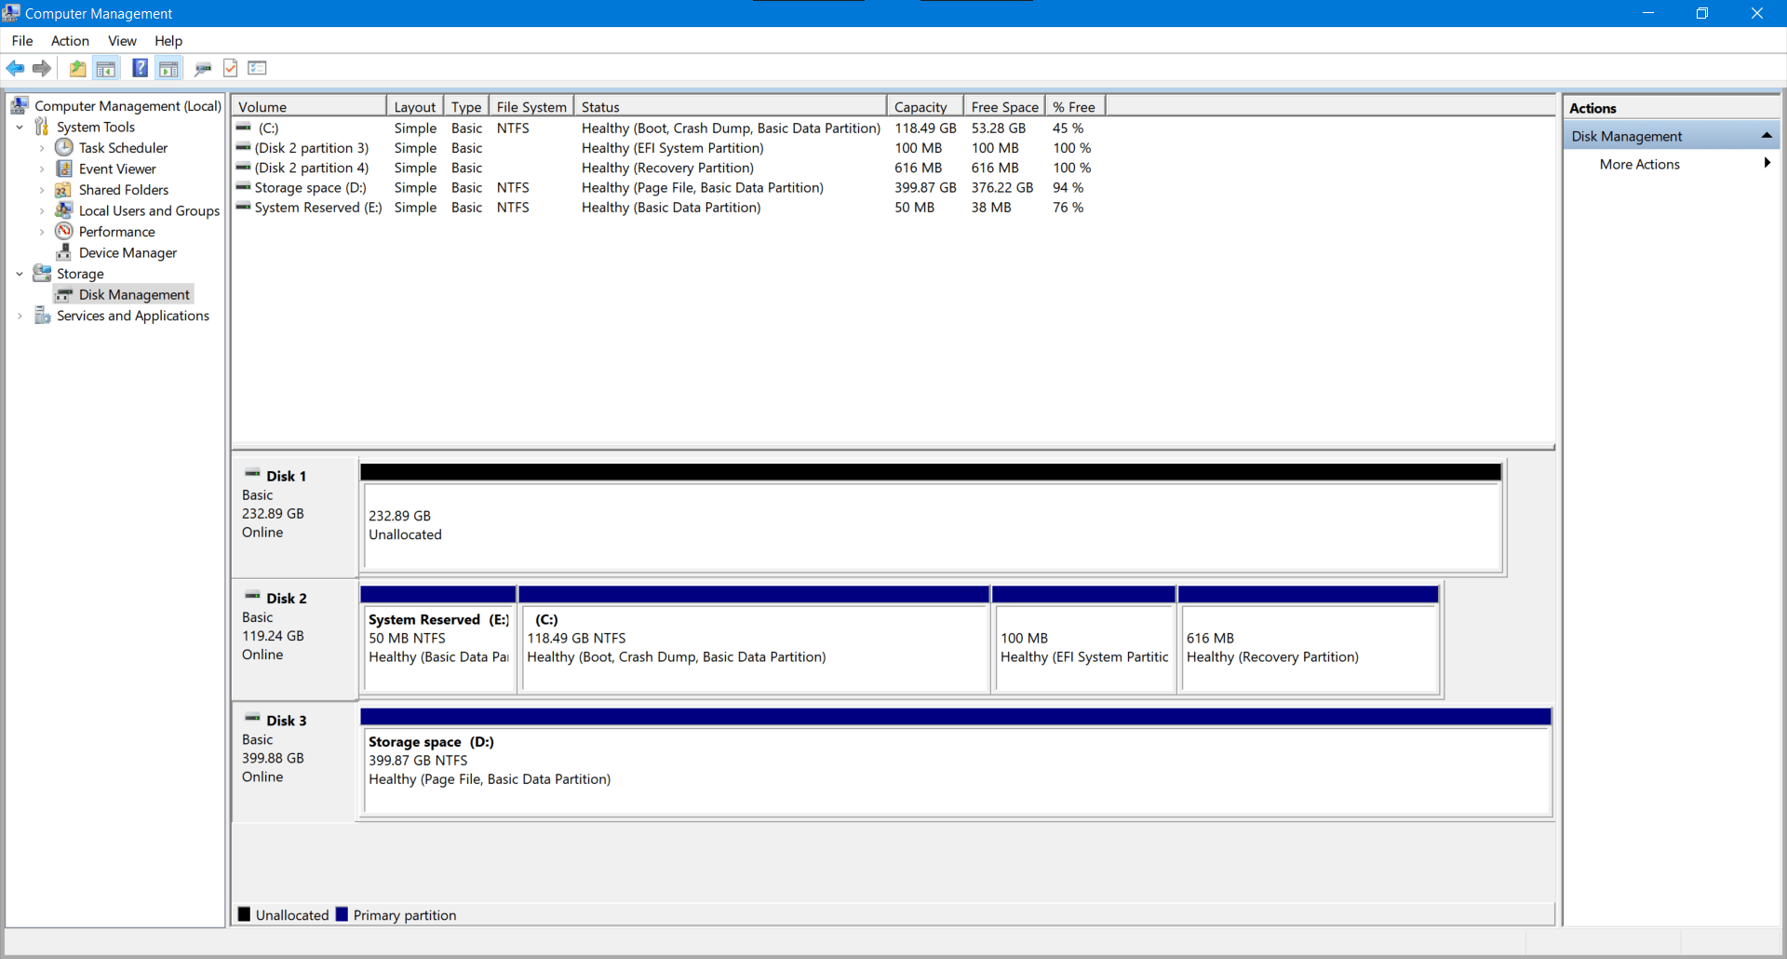This screenshot has height=959, width=1787.
Task: Expand the Services and Applications node
Action: 20,316
